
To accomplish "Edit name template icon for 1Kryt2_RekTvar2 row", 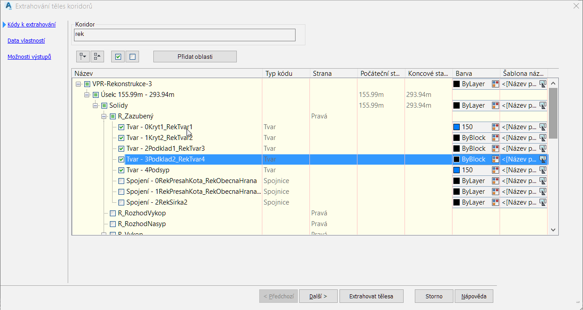I will tap(543, 138).
